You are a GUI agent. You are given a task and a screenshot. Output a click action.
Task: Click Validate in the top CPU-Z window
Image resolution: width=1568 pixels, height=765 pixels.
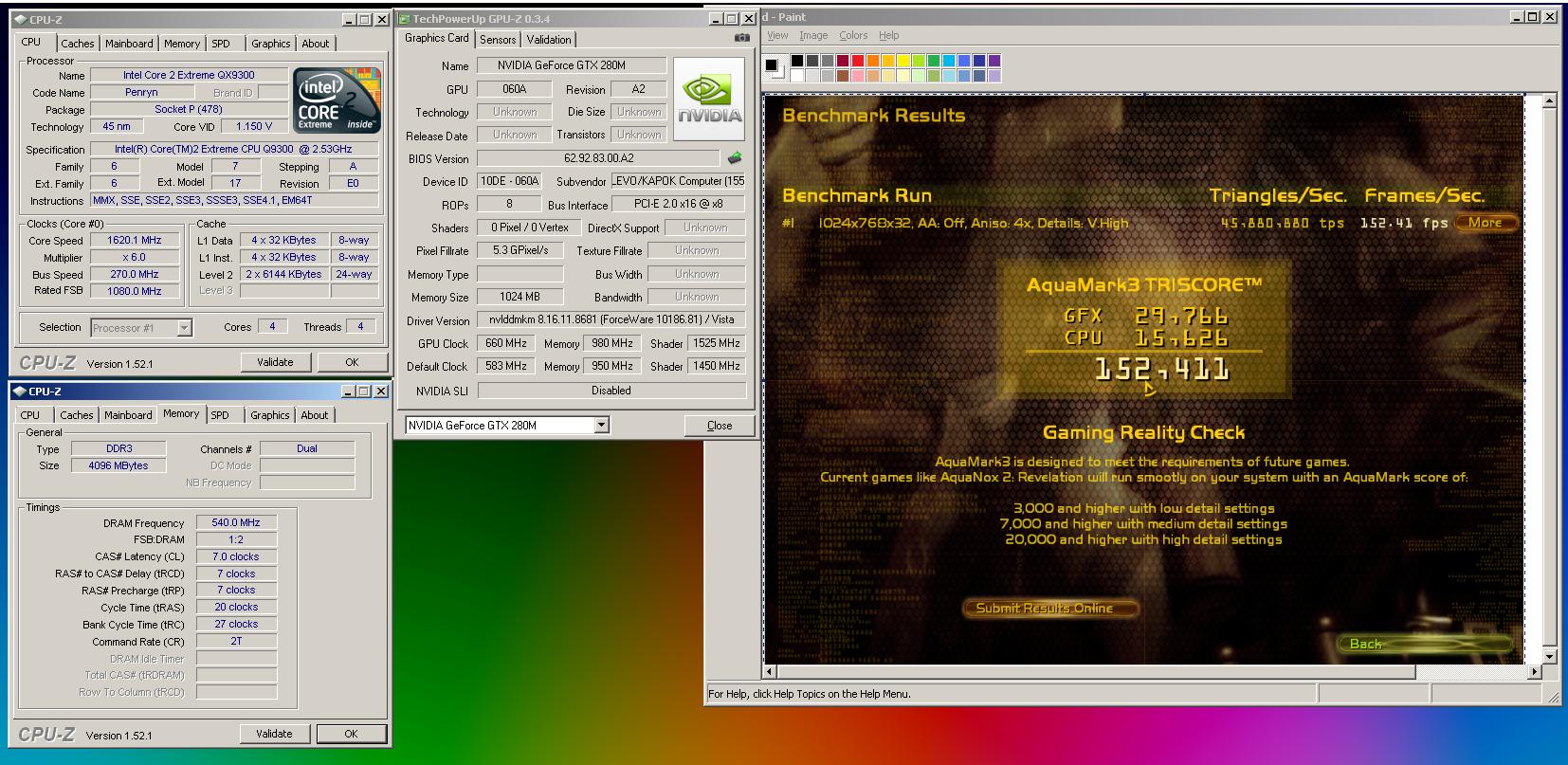coord(275,362)
